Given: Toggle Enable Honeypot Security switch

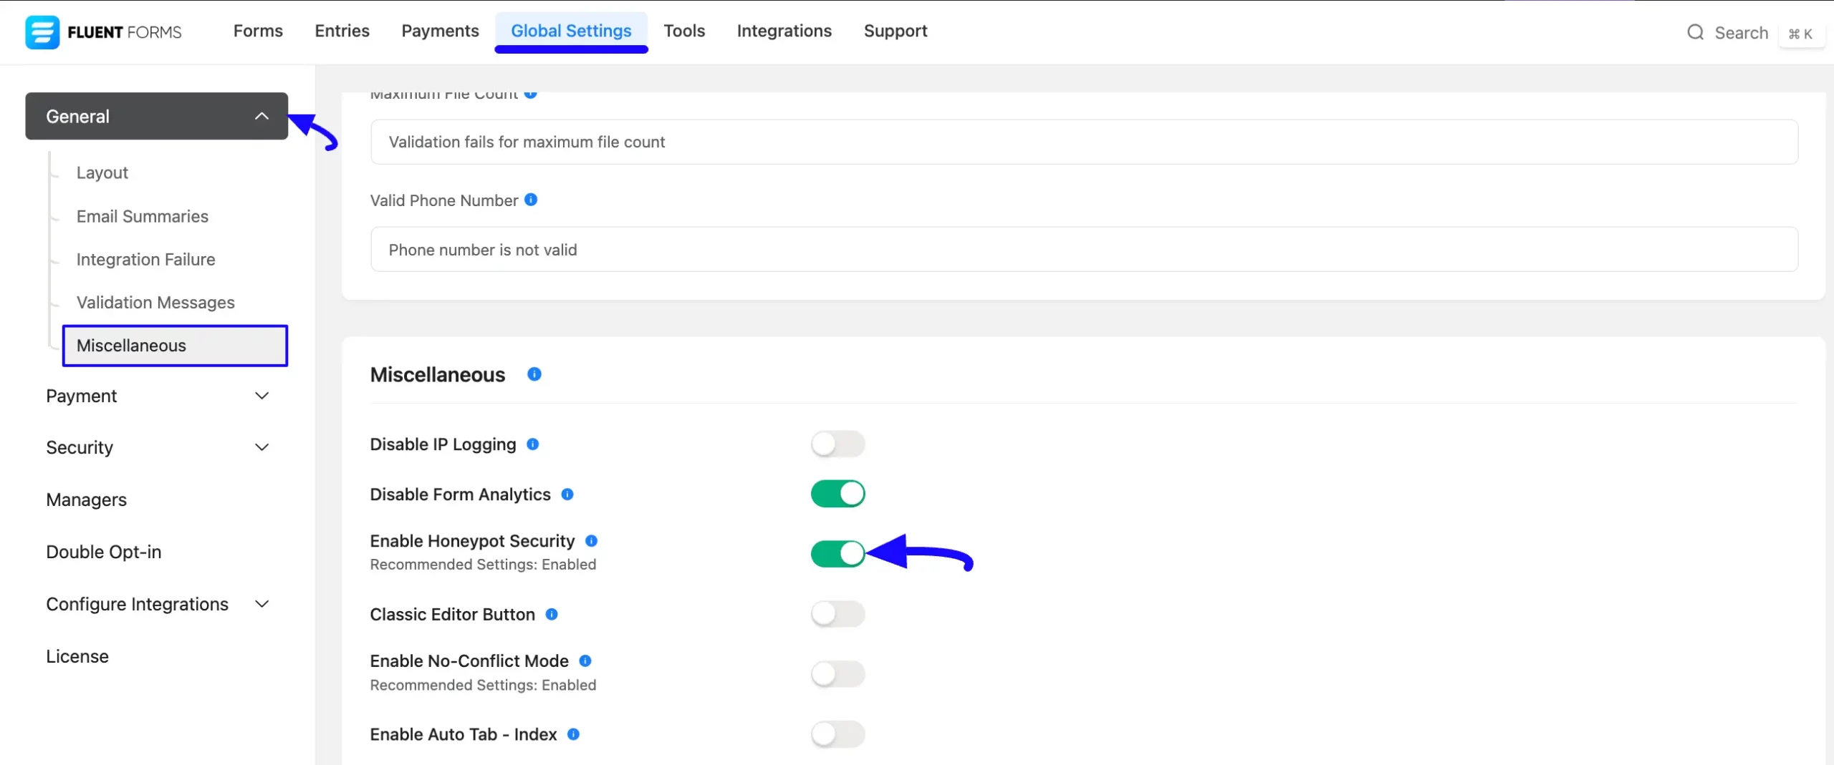Looking at the screenshot, I should point(837,553).
